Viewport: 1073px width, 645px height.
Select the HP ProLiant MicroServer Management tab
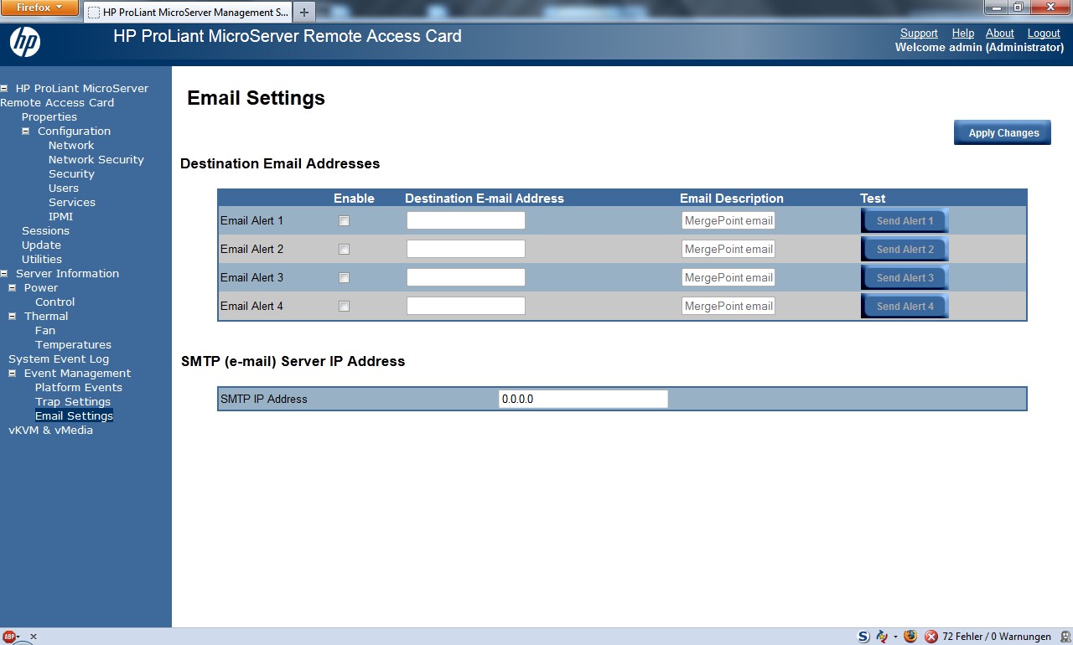188,13
